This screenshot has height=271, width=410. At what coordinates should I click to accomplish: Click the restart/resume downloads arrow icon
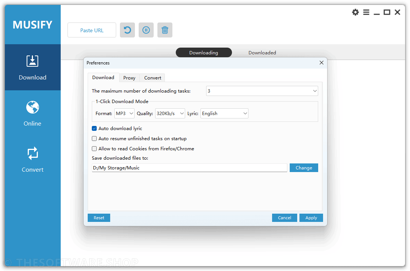pos(127,30)
